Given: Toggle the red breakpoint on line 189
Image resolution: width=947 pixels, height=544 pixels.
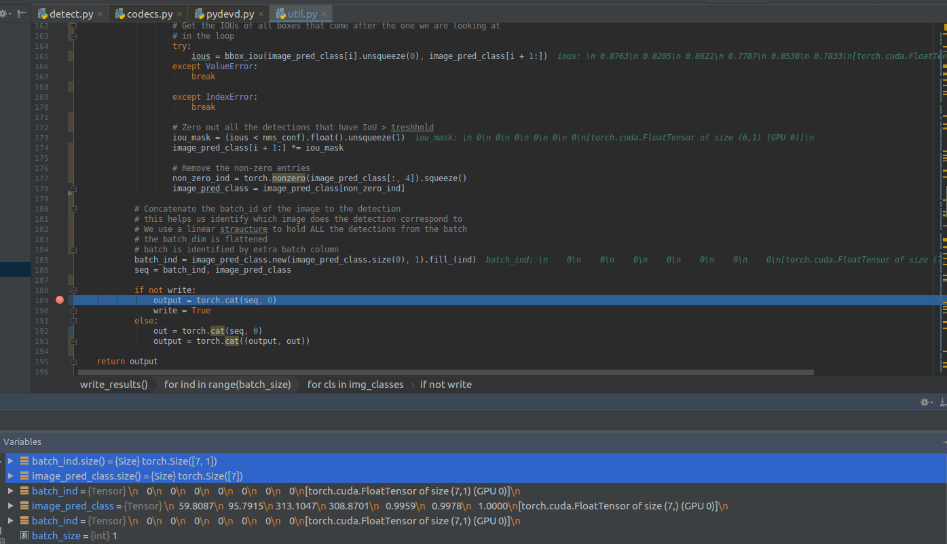Looking at the screenshot, I should point(60,300).
